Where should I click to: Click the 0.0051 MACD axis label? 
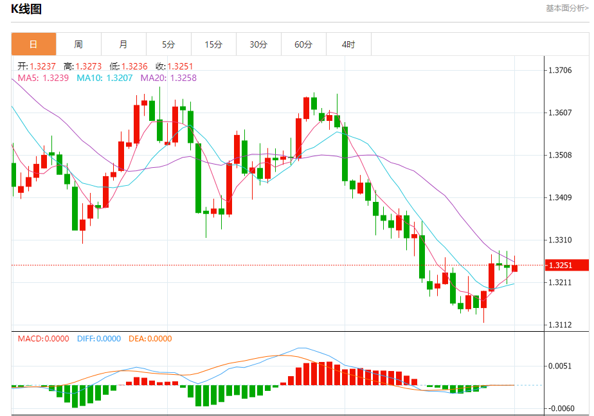[561, 366]
